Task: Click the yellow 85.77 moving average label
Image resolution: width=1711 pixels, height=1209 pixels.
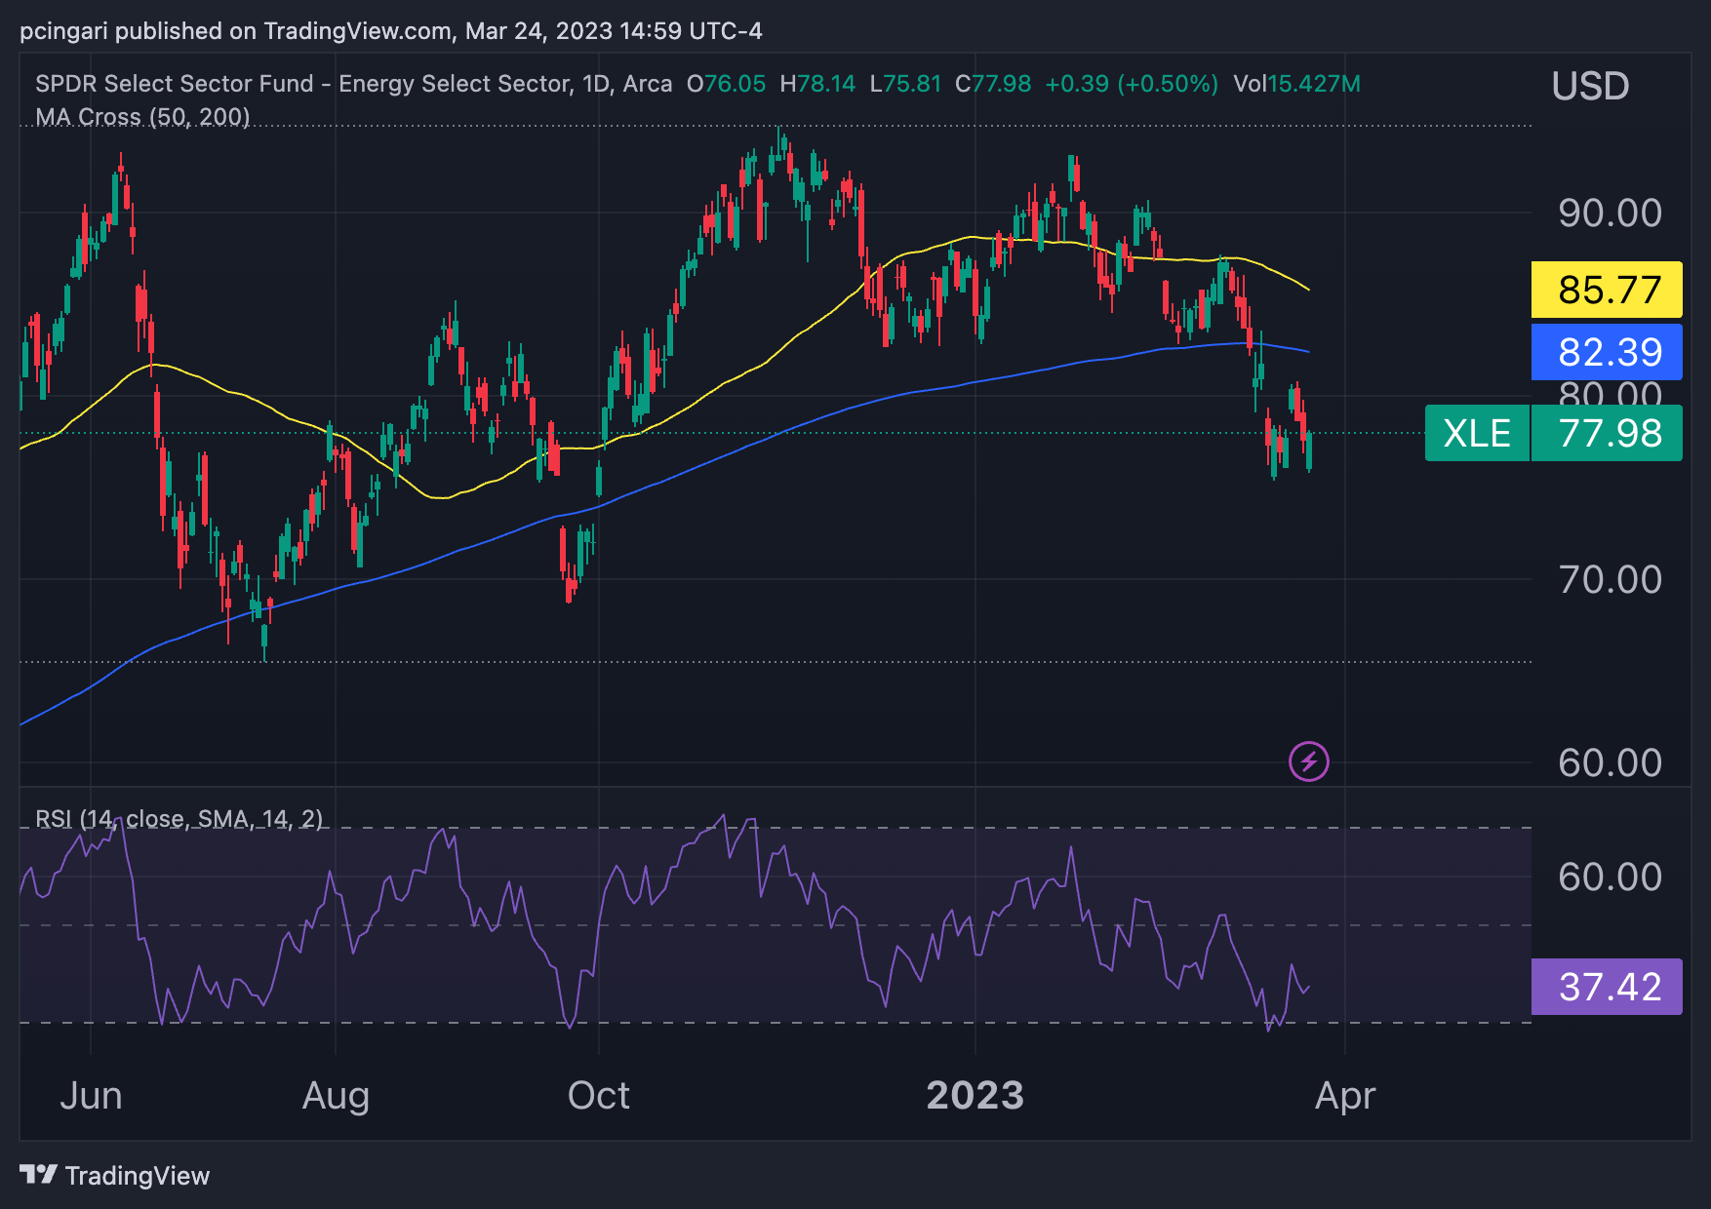Action: click(1607, 290)
